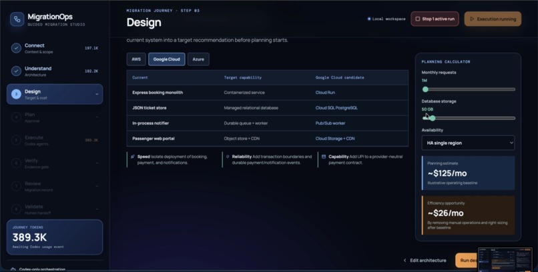Image resolution: width=538 pixels, height=272 pixels.
Task: Click the Codex-only orchestration icon
Action: coord(13,269)
